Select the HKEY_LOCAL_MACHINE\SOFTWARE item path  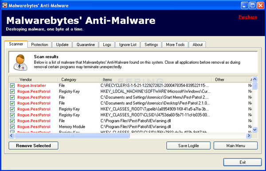(x=156, y=92)
